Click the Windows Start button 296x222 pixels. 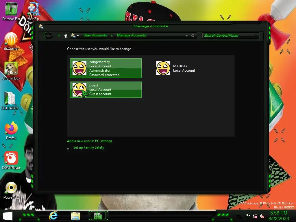[x=8, y=216]
